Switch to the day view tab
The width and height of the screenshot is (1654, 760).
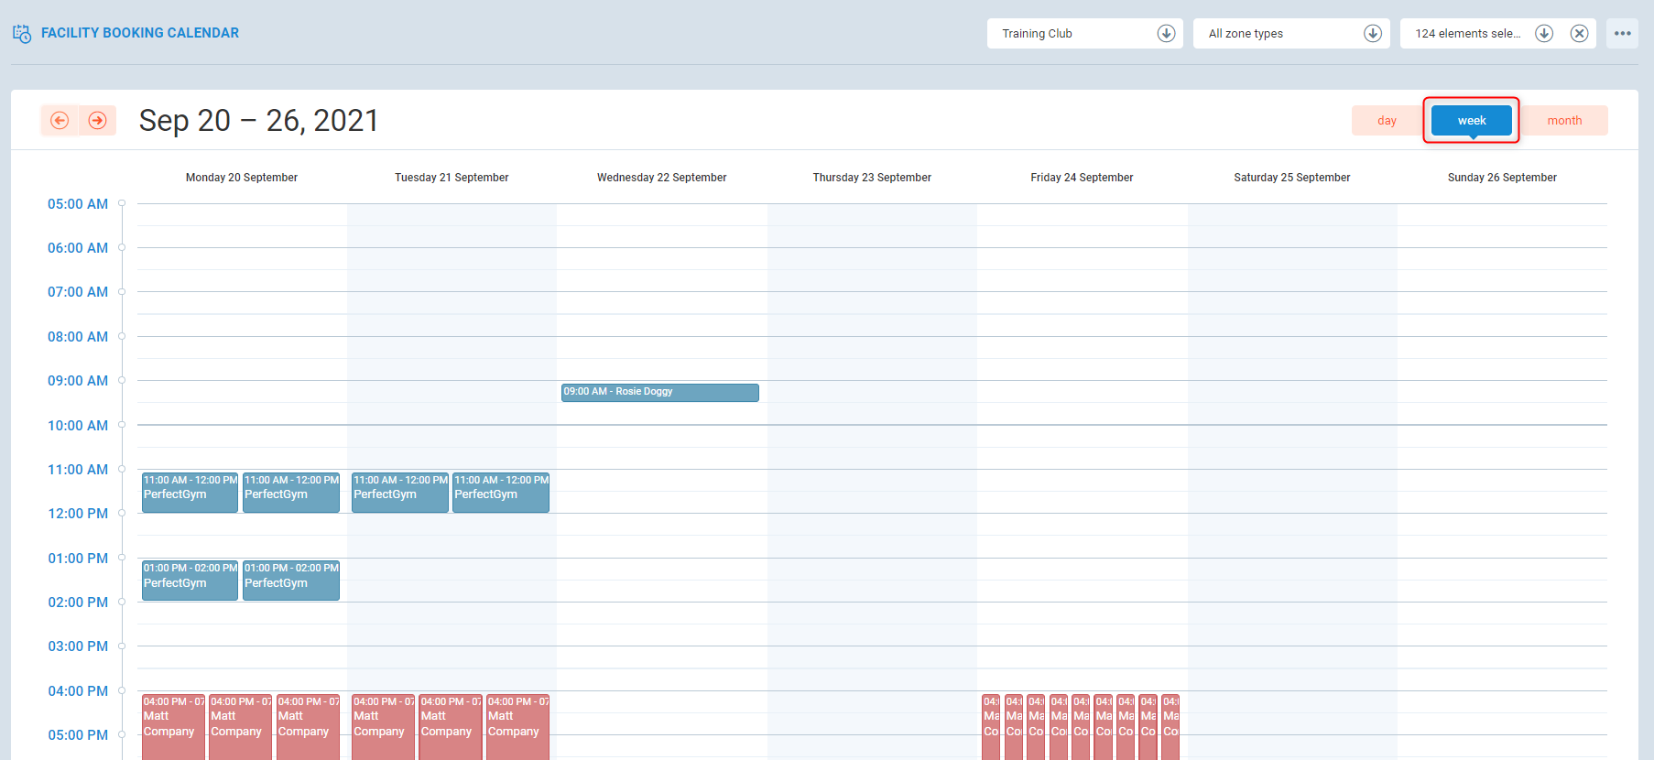coord(1387,121)
